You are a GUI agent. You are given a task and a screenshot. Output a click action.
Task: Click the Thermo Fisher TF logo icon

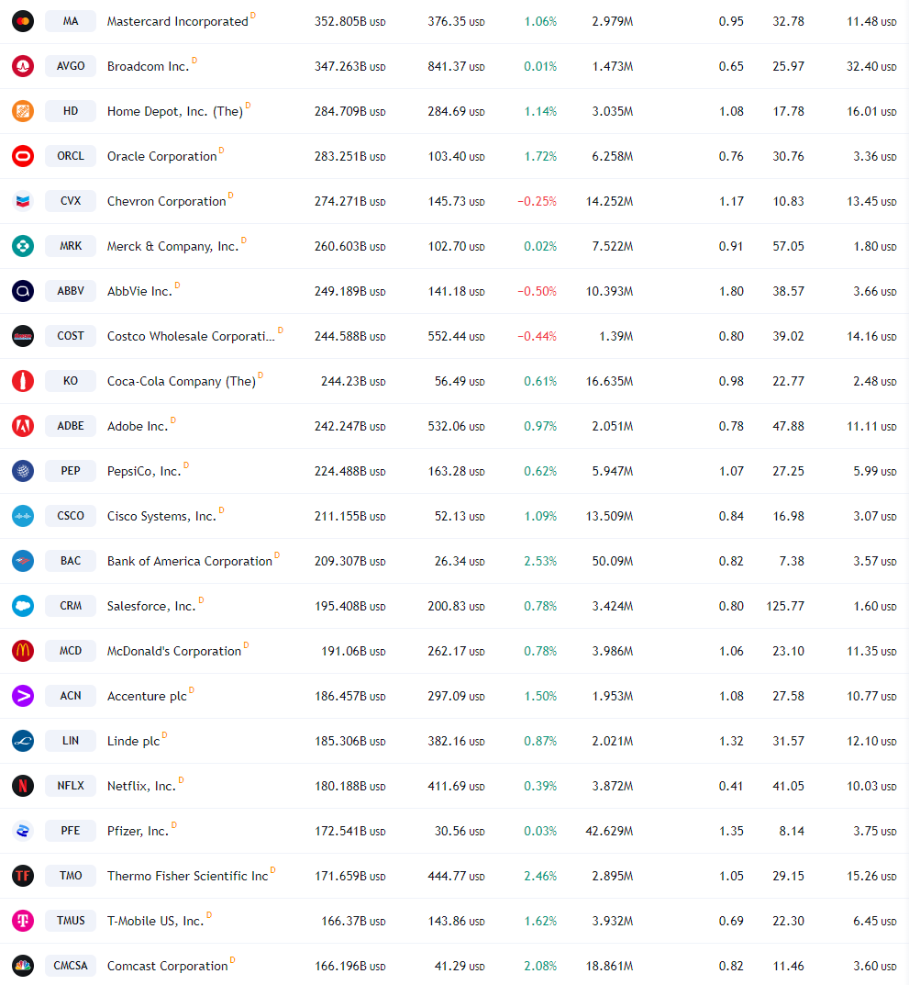click(23, 876)
